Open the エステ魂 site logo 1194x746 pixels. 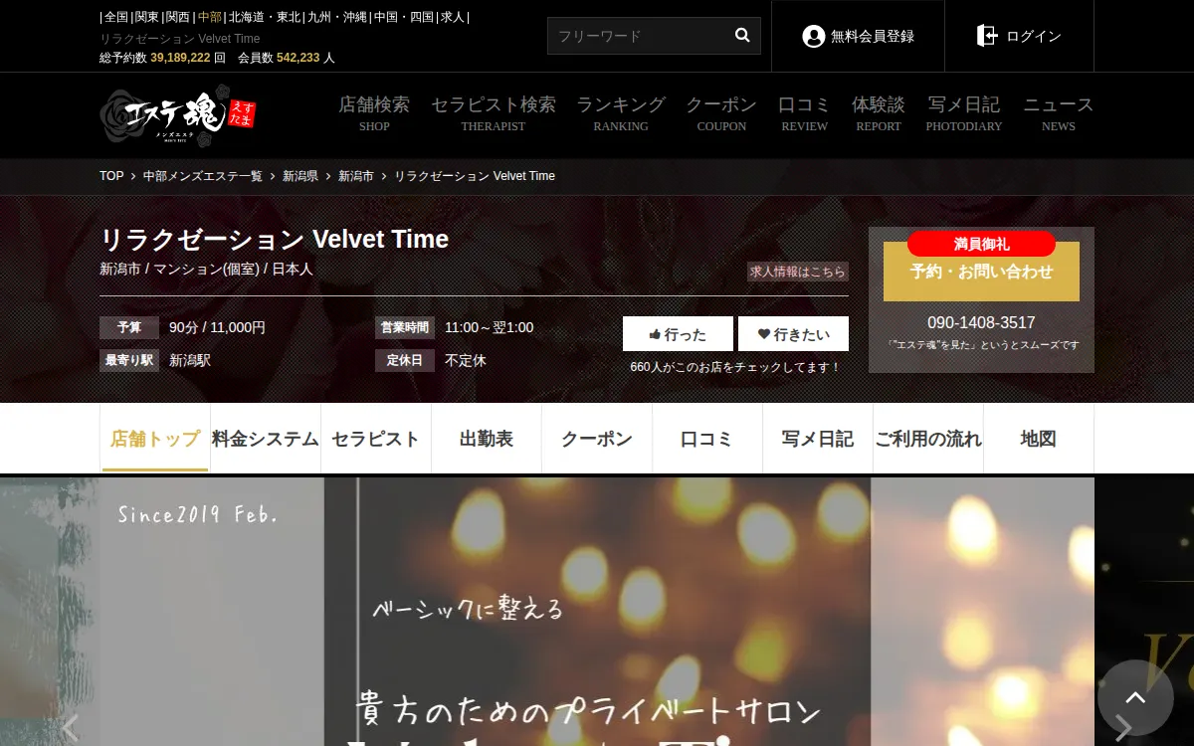pyautogui.click(x=178, y=116)
